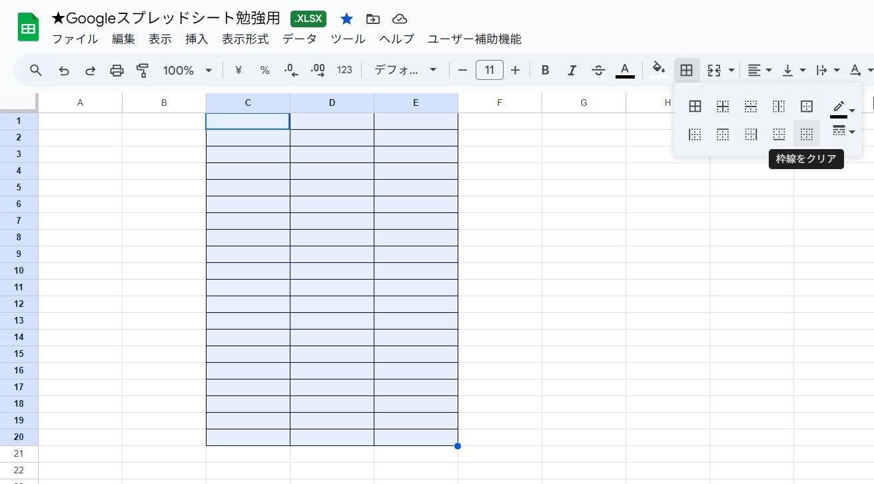Click the fill color paint bucket
The image size is (874, 484).
click(x=659, y=69)
